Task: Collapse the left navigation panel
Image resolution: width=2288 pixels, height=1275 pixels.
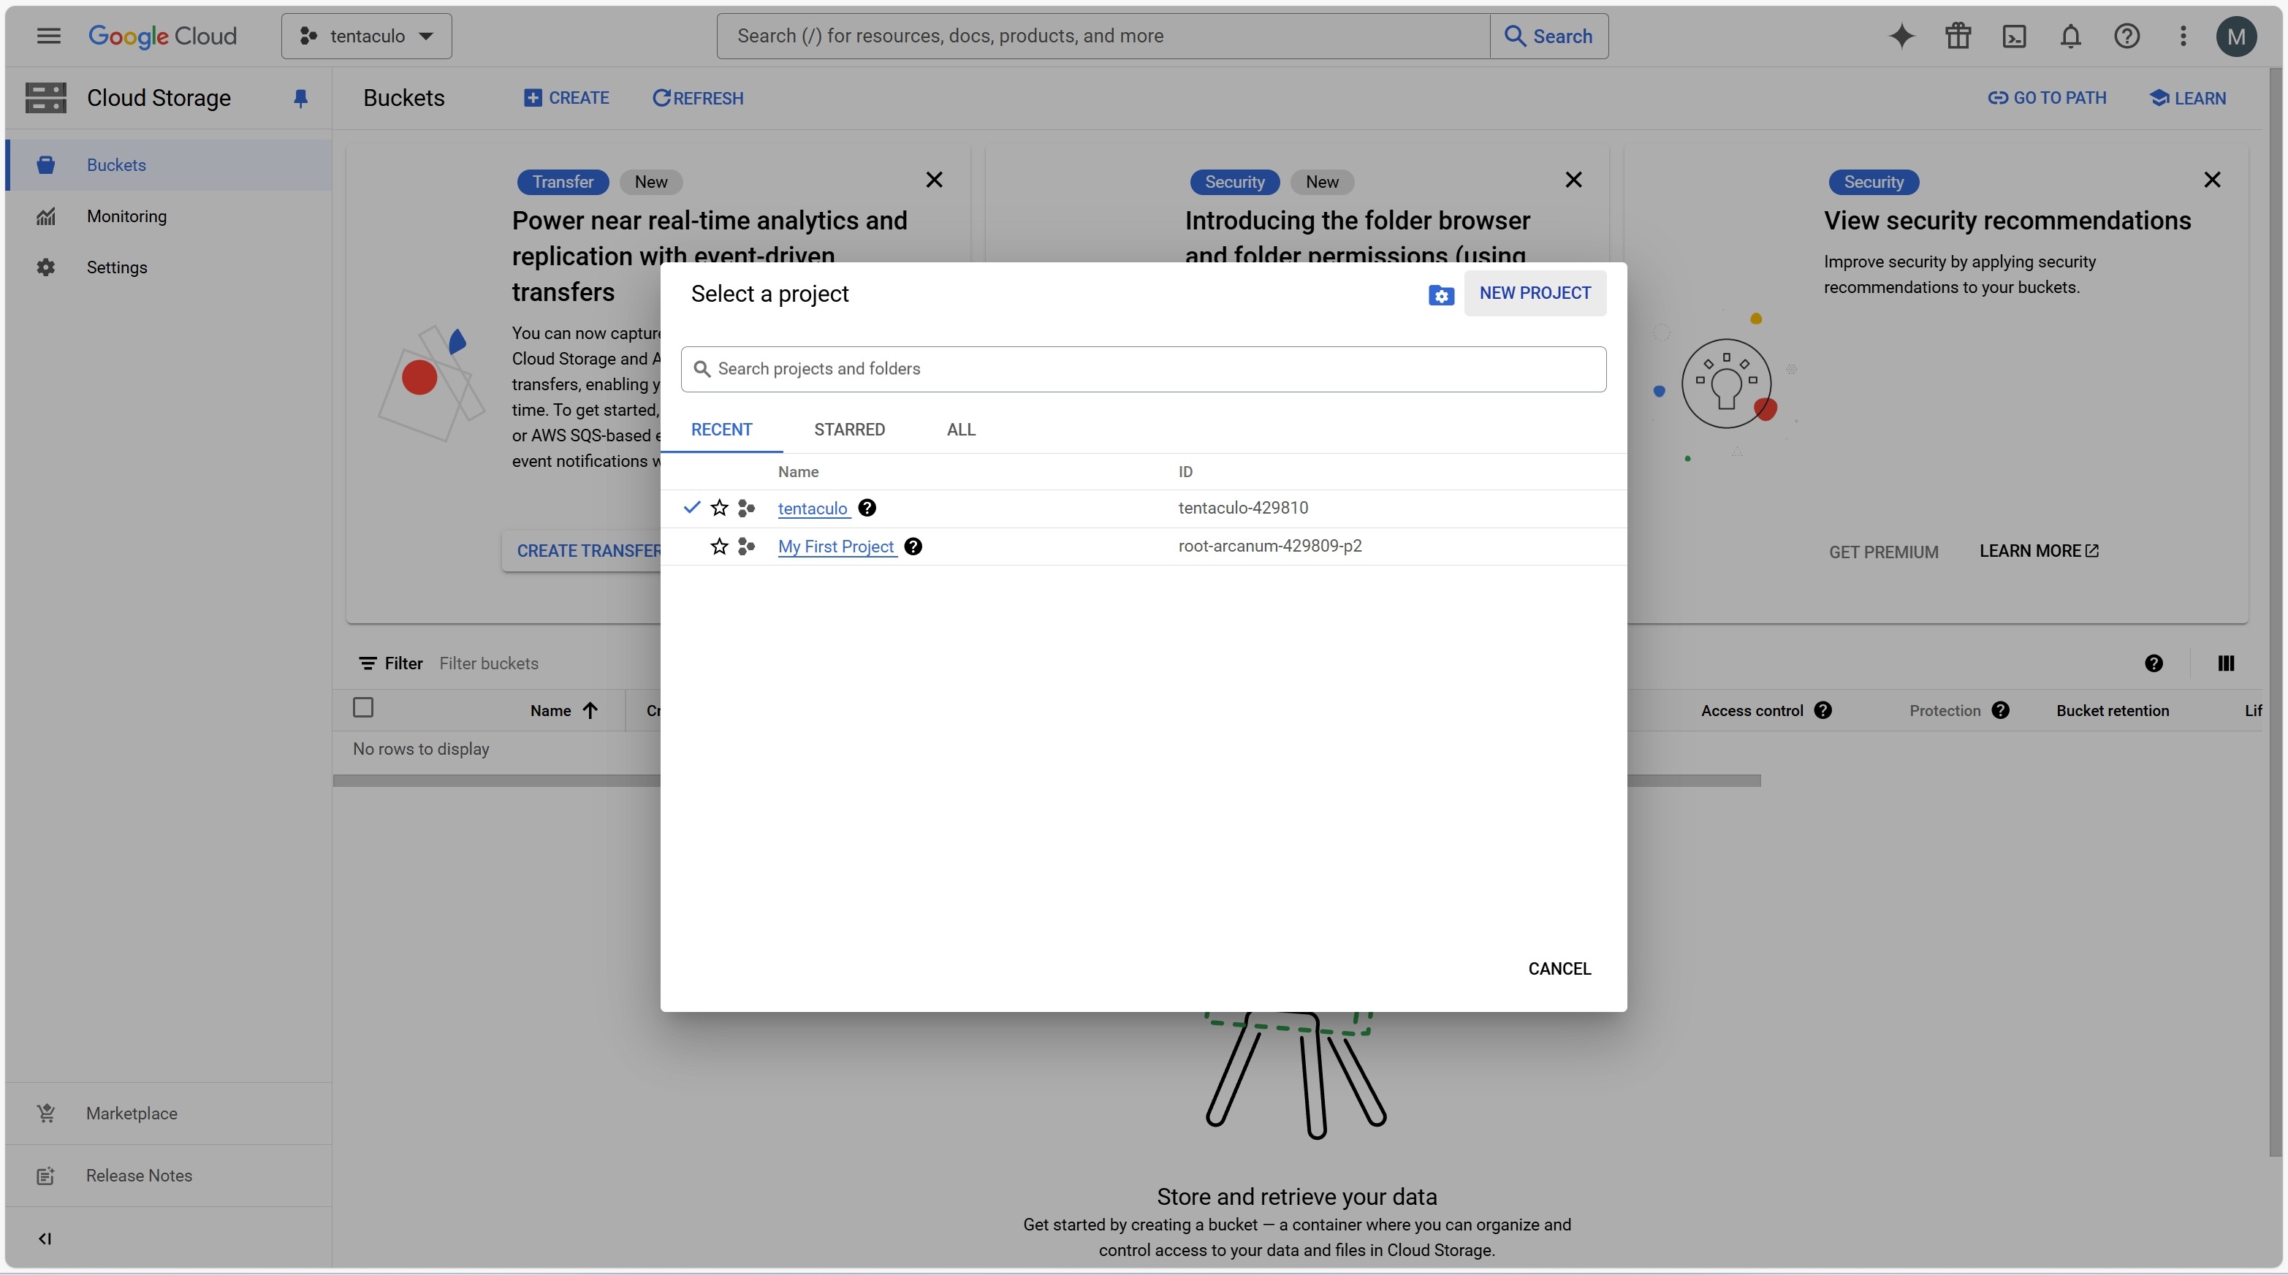Action: pyautogui.click(x=45, y=1238)
